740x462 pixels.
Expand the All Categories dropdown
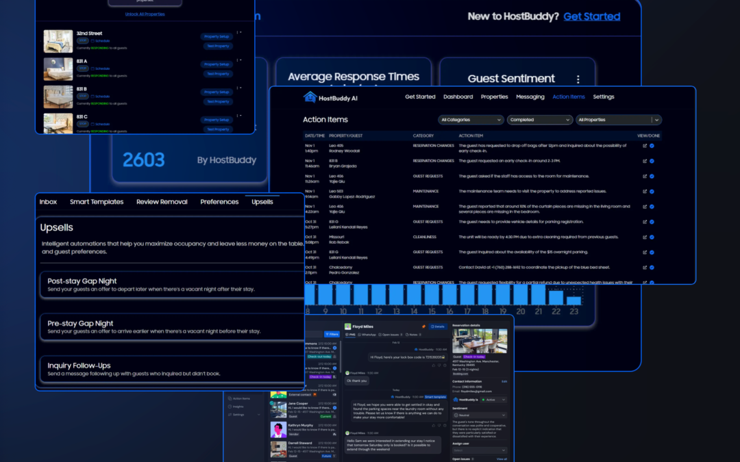coord(471,120)
